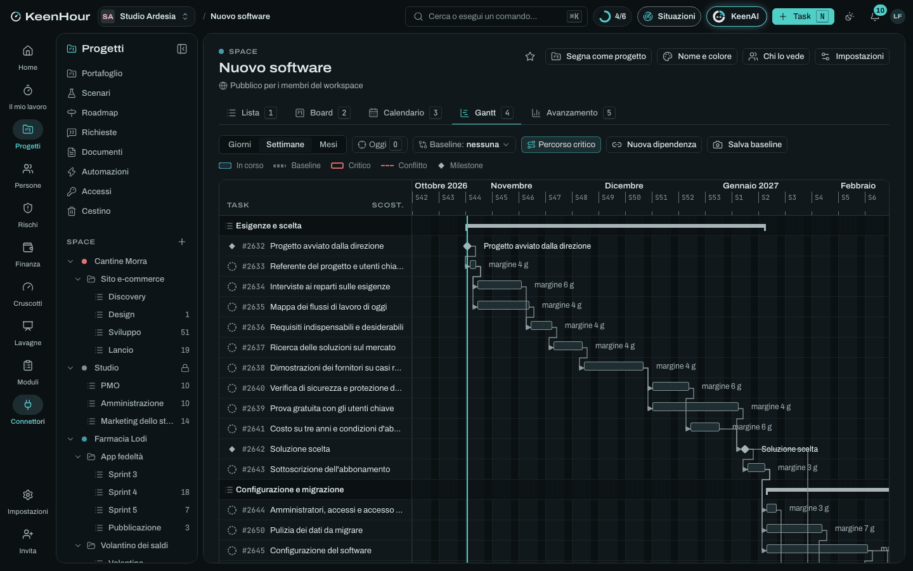Image resolution: width=913 pixels, height=571 pixels.
Task: Collapse the Progetti side panel
Action: (x=182, y=49)
